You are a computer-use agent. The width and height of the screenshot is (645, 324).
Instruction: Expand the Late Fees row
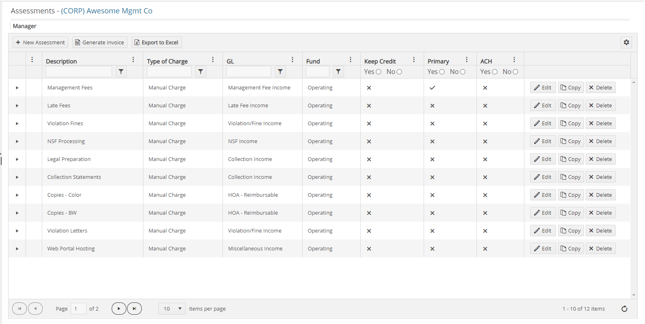pos(17,106)
